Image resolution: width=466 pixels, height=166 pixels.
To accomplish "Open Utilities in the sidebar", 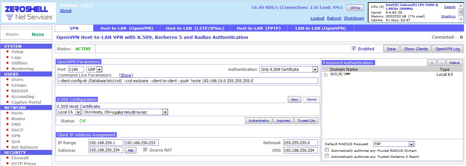I will 19,63.
